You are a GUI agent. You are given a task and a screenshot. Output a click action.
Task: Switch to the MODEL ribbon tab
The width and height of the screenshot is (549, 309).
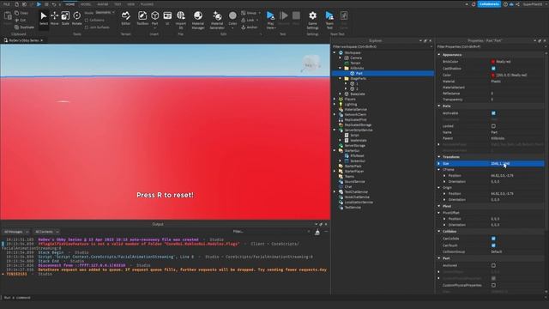(86, 4)
